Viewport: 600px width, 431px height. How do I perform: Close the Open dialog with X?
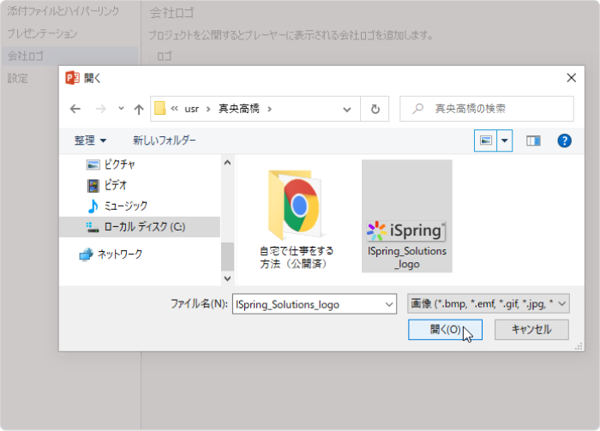click(572, 78)
